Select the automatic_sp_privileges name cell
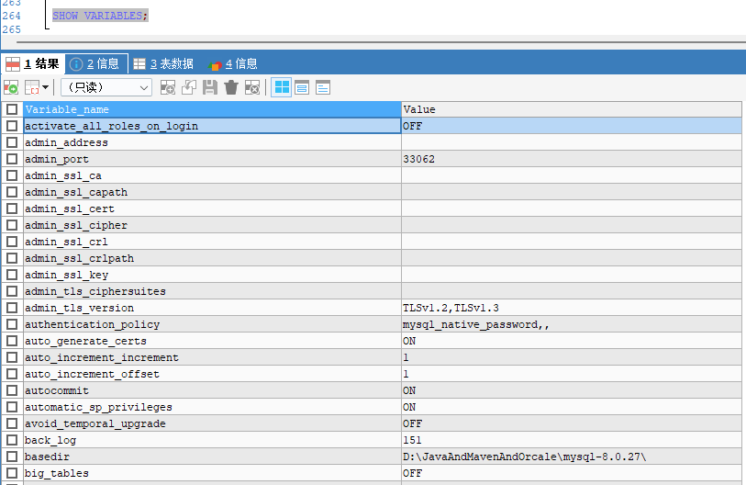The width and height of the screenshot is (746, 485). point(212,407)
